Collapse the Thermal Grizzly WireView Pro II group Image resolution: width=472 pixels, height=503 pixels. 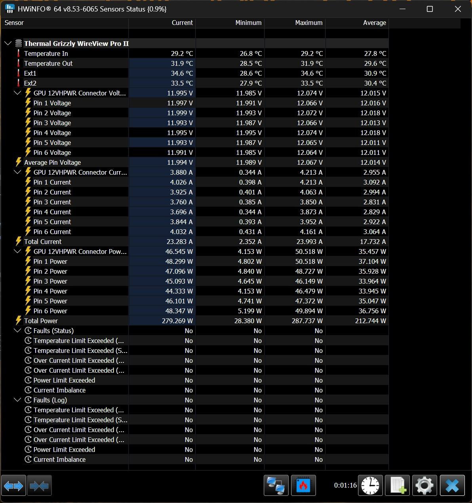coord(8,44)
